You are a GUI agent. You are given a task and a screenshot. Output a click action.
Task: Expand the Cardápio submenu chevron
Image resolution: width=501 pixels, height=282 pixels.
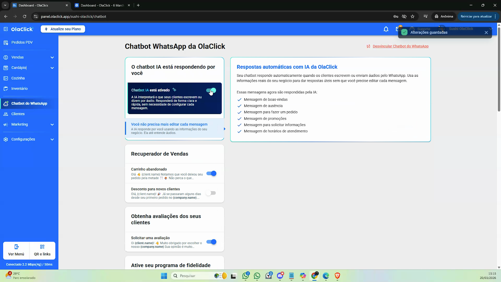[52, 68]
